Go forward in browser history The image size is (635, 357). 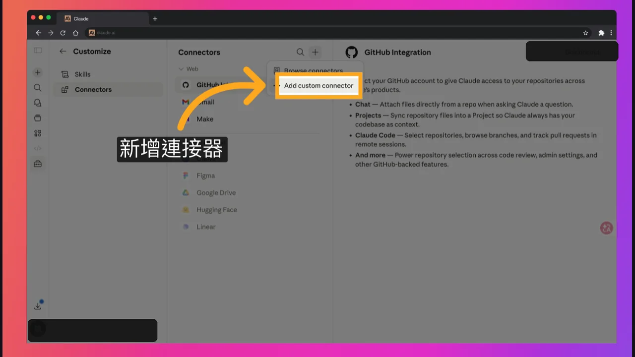coord(51,33)
